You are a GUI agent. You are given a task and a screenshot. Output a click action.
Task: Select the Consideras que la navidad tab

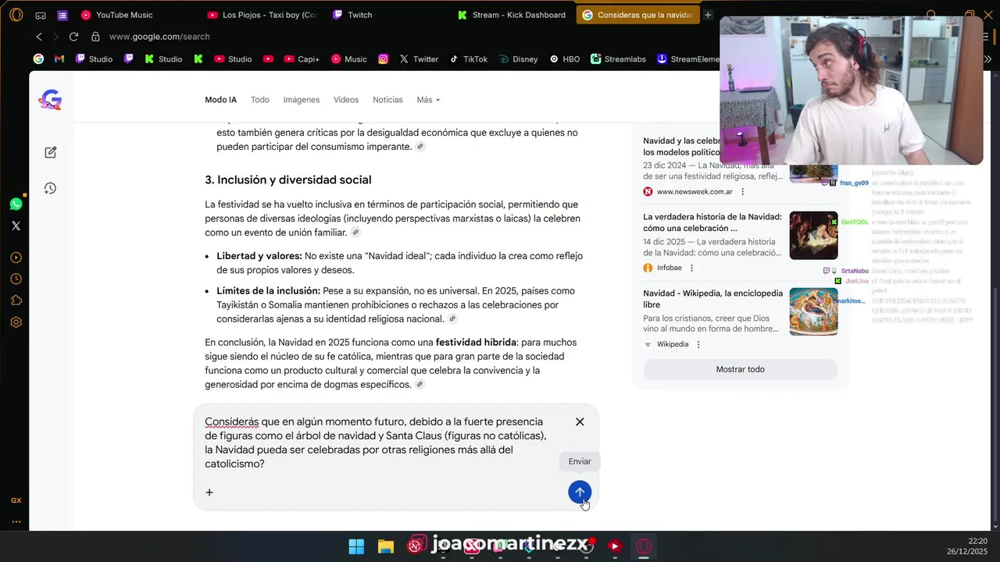click(637, 15)
